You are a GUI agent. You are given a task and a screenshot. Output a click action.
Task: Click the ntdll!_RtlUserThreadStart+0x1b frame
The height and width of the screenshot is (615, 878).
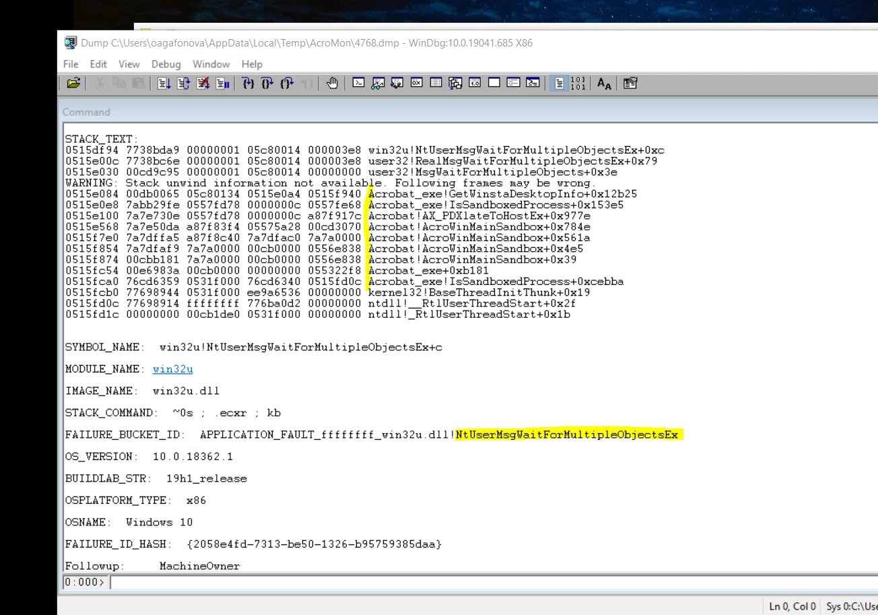[469, 314]
